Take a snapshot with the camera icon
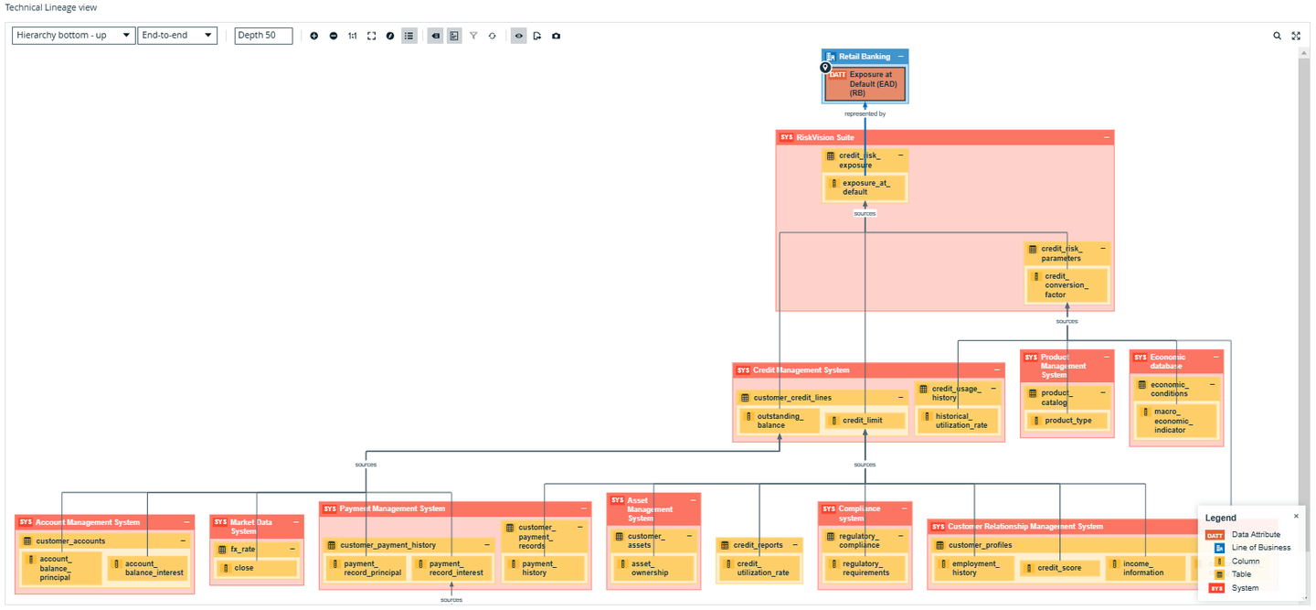Viewport: 1316px width, 610px height. (x=557, y=36)
